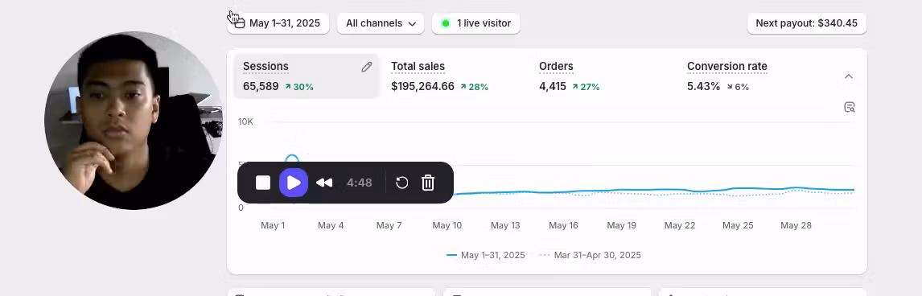Image resolution: width=922 pixels, height=296 pixels.
Task: Open the May 1–31, 2025 date picker
Action: (278, 23)
